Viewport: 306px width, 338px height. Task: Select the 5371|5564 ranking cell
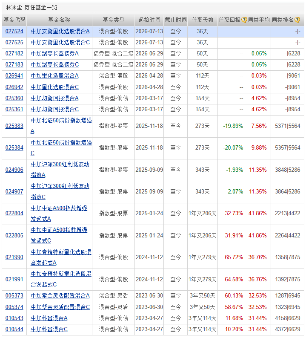point(288,126)
